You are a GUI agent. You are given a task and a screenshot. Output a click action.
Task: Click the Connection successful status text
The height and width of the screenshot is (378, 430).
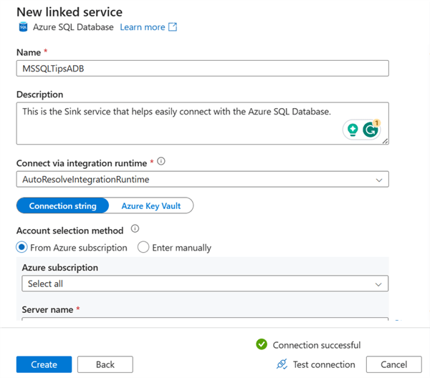click(x=317, y=345)
